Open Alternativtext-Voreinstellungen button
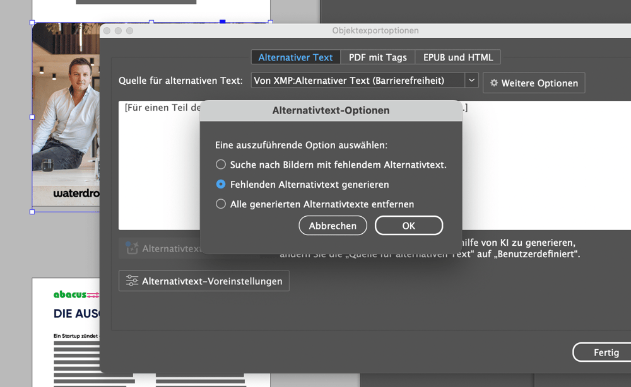This screenshot has height=387, width=631. click(204, 281)
